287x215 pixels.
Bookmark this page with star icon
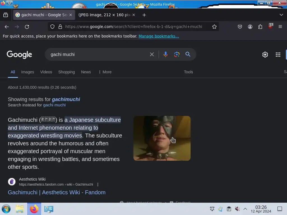click(x=214, y=27)
